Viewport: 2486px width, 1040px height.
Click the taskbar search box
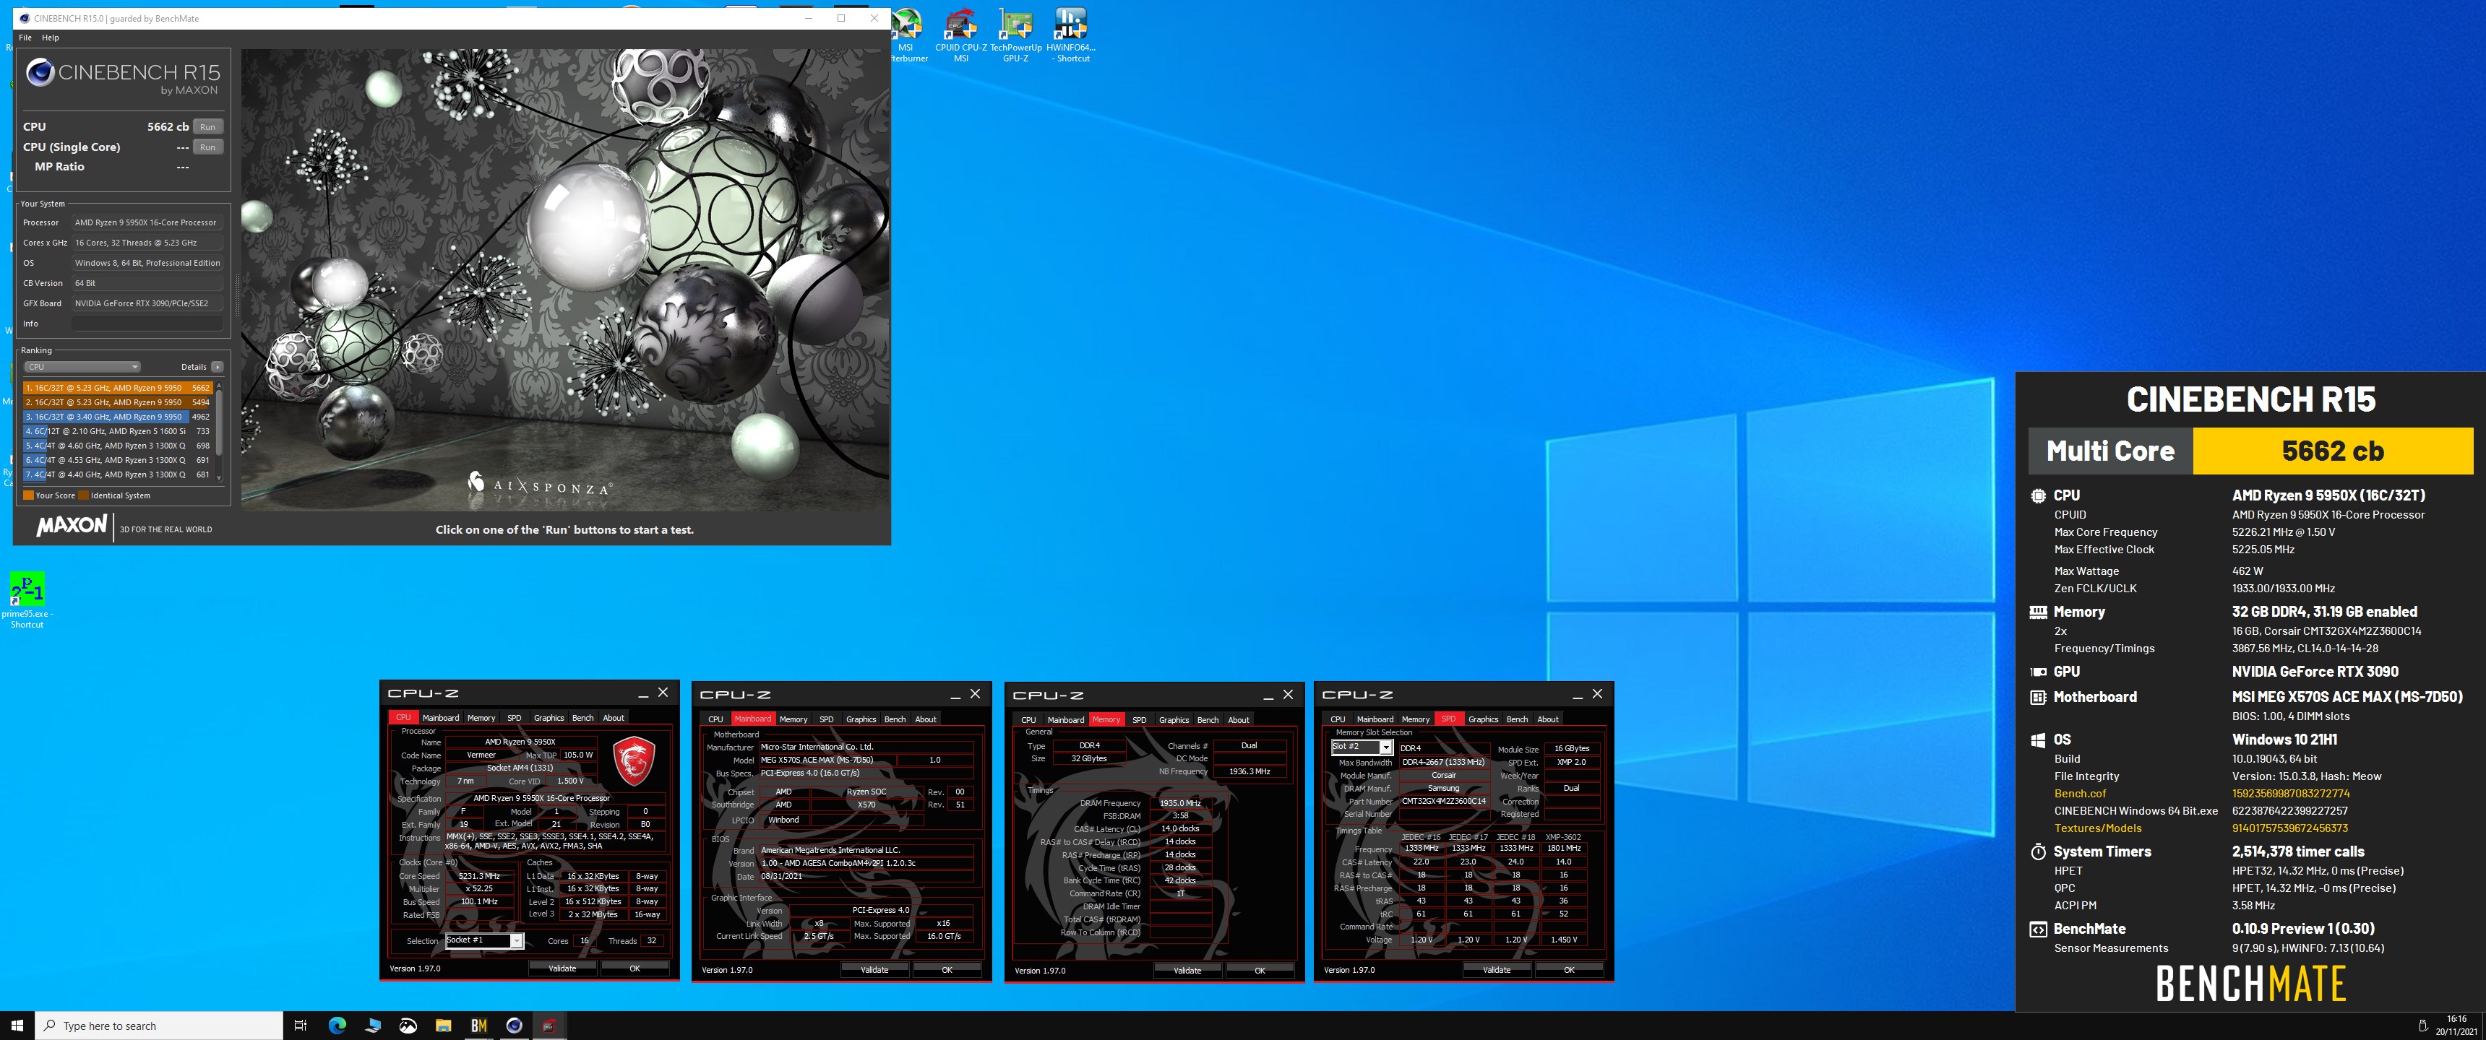click(159, 1026)
